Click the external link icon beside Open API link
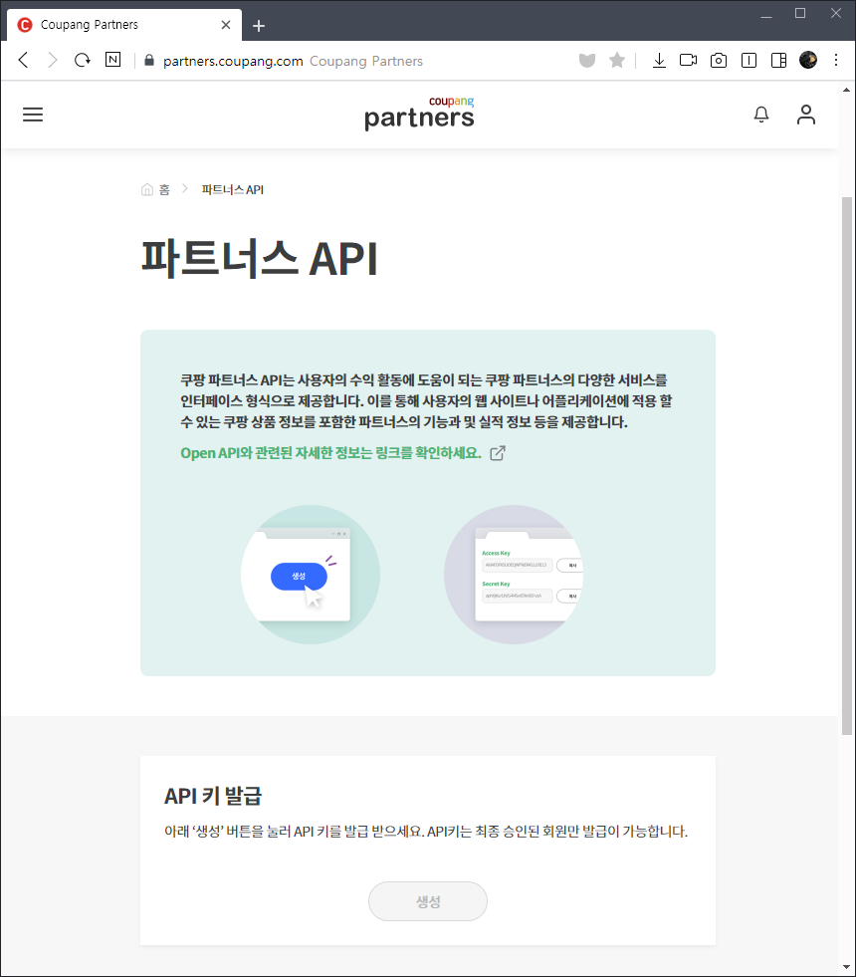Image resolution: width=856 pixels, height=977 pixels. tap(498, 453)
